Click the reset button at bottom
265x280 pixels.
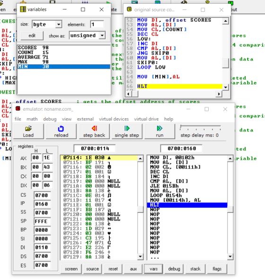[113, 269]
